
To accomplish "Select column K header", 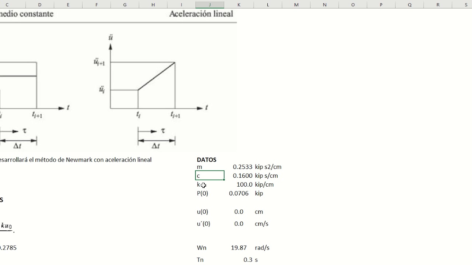I will pos(239,4).
